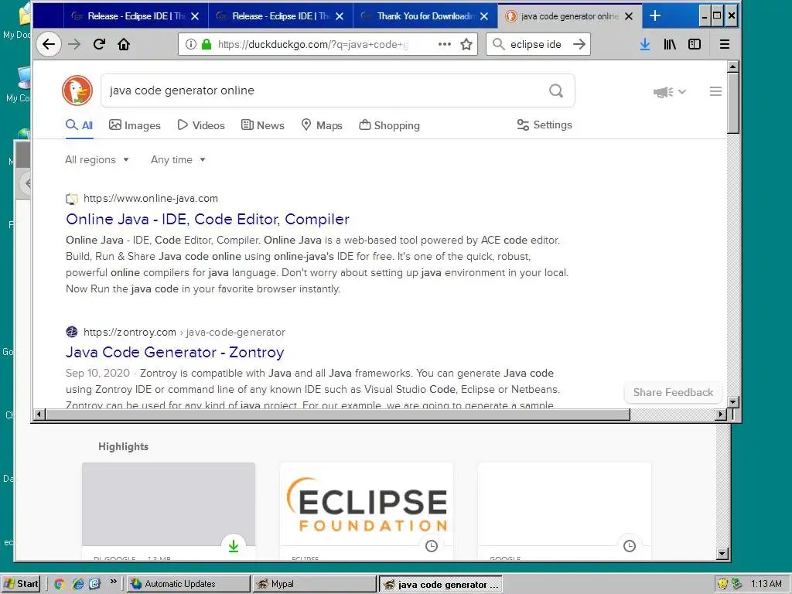Select the Maps results tab
Image resolution: width=792 pixels, height=594 pixels.
322,125
